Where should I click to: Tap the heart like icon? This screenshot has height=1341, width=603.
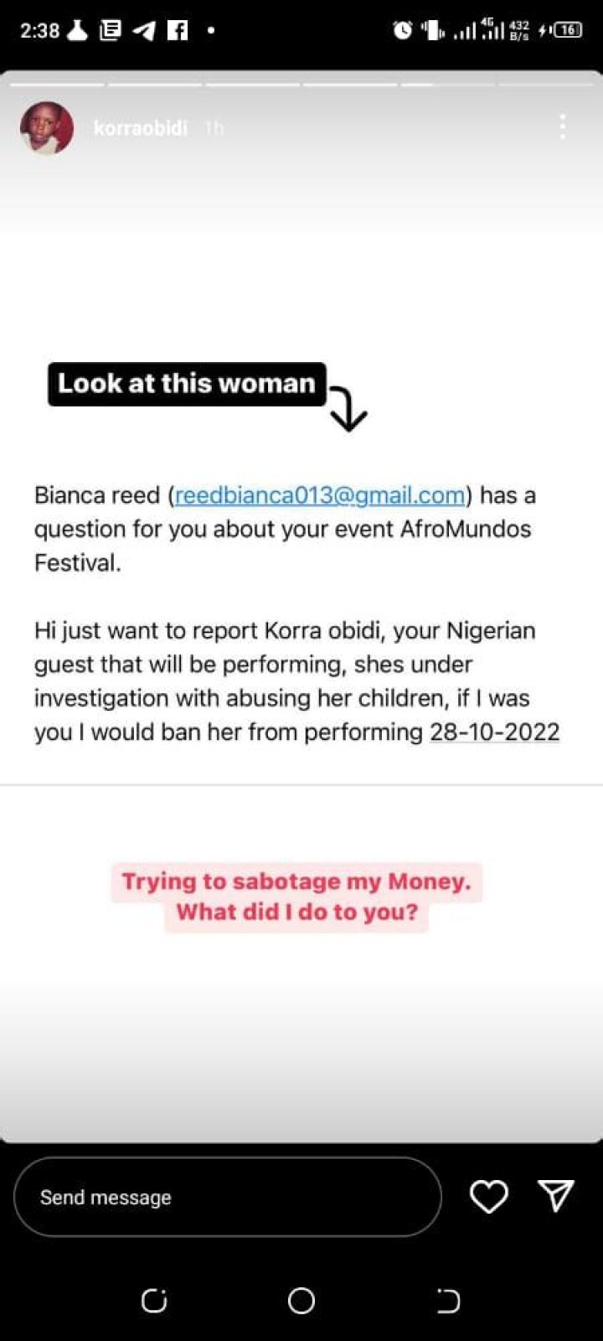pyautogui.click(x=488, y=1196)
